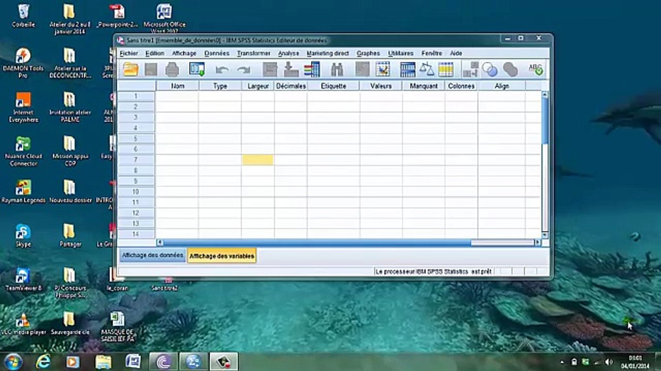Open DAEMON Tools Pro desktop shortcut
The height and width of the screenshot is (371, 661).
[23, 63]
